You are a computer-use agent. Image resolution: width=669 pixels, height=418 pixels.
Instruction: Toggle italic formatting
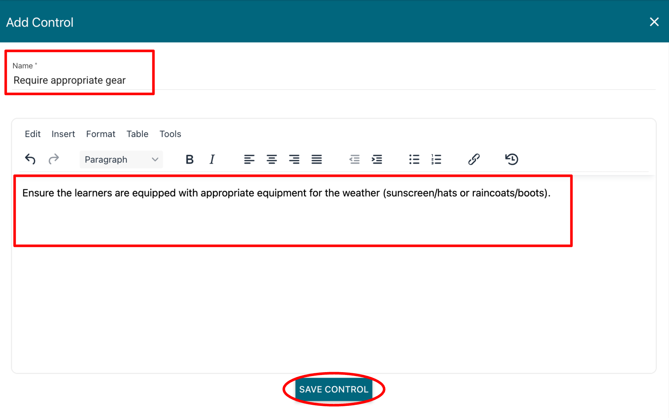(x=212, y=159)
